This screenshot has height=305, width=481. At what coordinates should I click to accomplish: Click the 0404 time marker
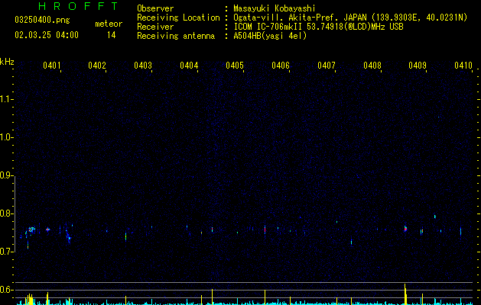point(189,65)
